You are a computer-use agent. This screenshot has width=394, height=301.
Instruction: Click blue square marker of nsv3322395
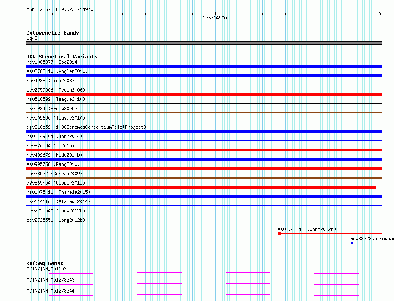(352, 243)
